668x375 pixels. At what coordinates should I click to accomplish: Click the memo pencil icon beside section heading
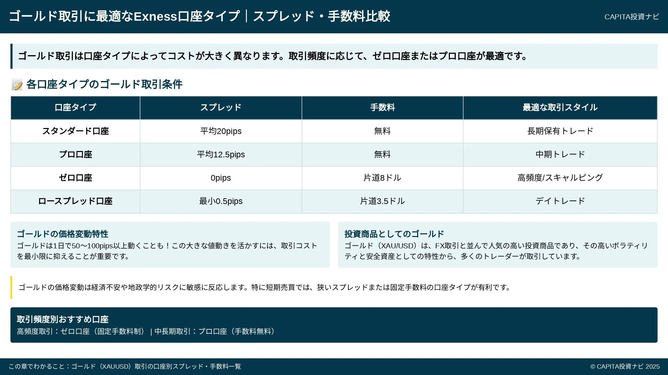tap(17, 85)
